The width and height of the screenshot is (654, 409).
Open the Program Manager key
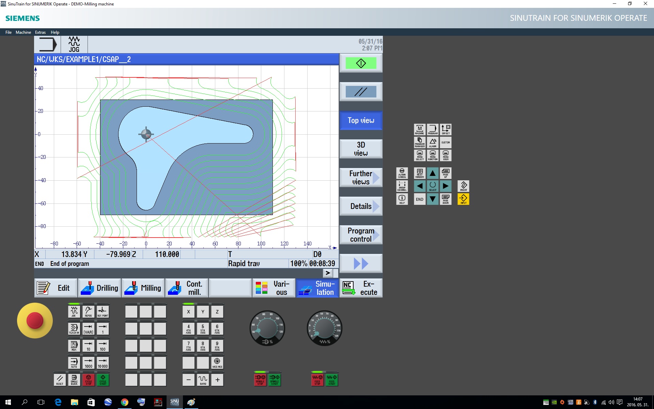coord(420,142)
